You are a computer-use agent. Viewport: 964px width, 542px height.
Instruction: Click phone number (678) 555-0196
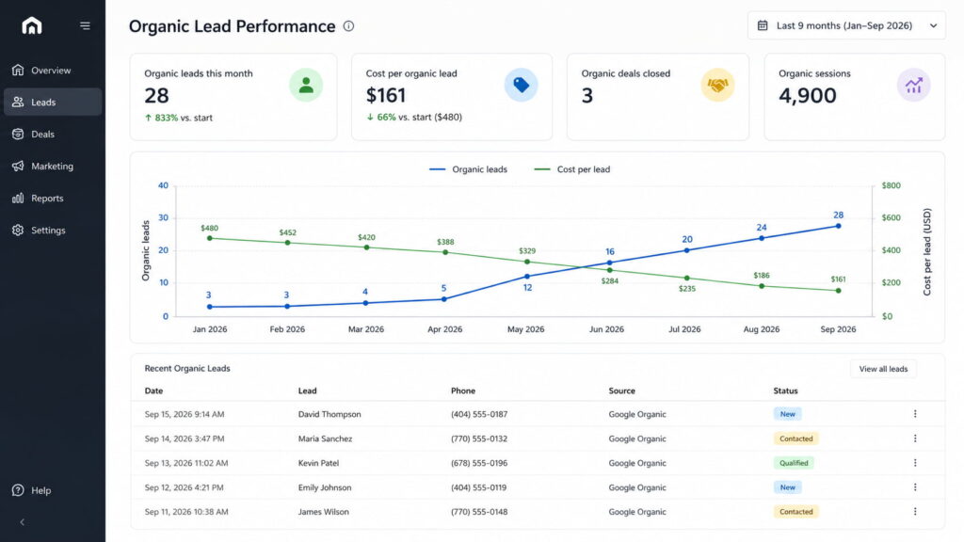[479, 463]
